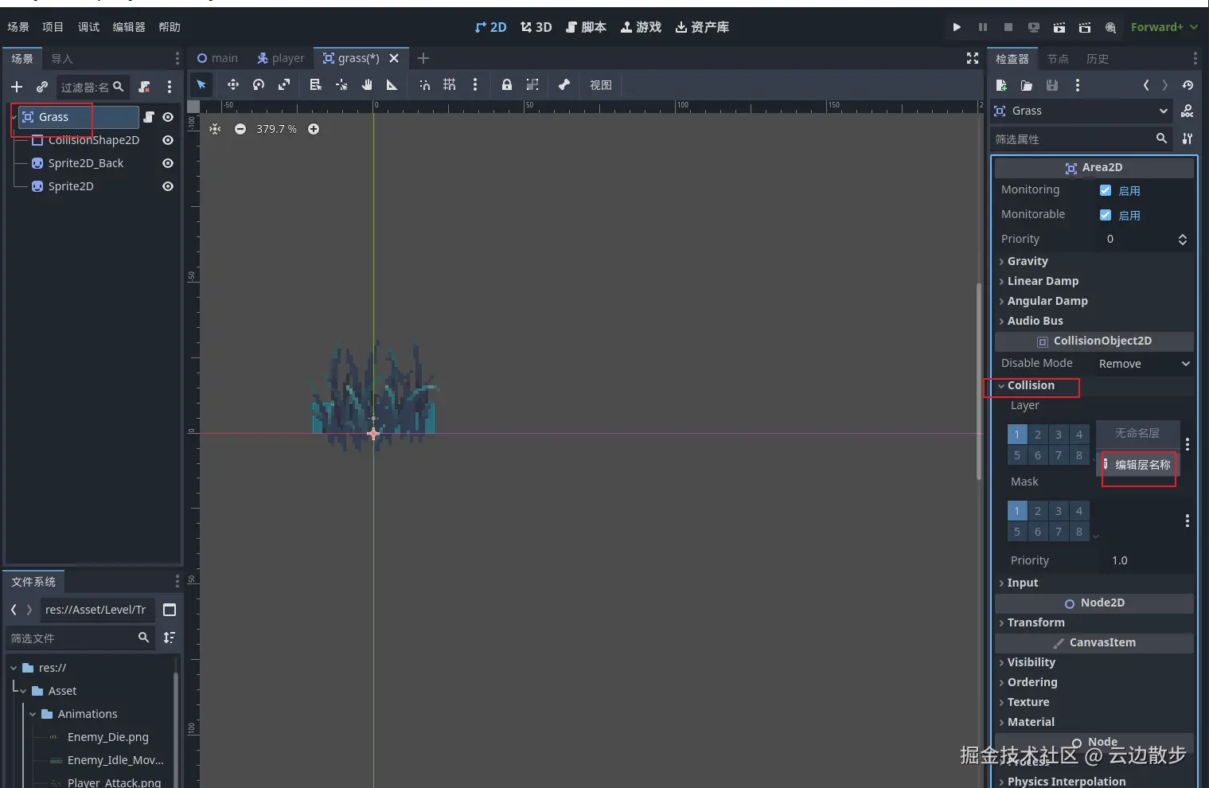Toggle Smart Snap in the viewport toolbar
This screenshot has height=788, width=1209.
pos(424,84)
